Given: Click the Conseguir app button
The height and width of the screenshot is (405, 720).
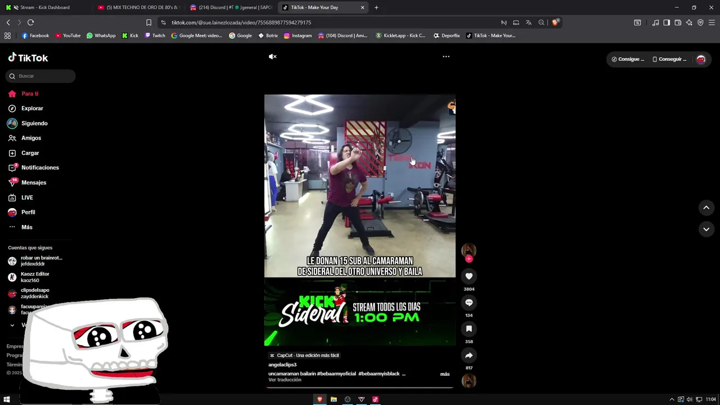Looking at the screenshot, I should coord(669,59).
